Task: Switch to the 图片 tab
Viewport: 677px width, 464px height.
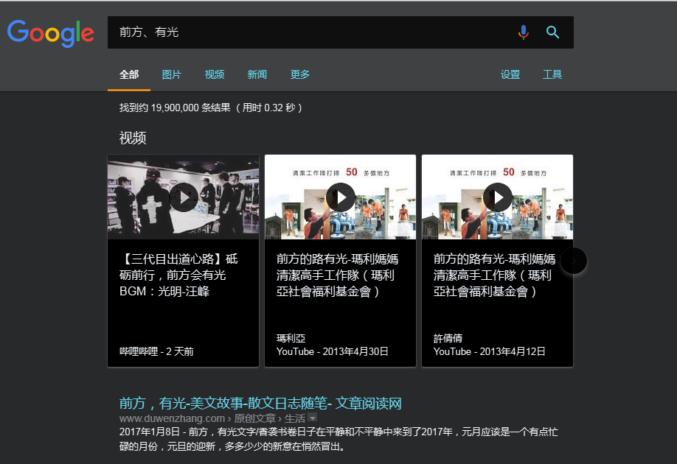Action: [172, 74]
